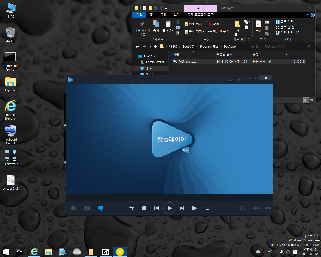
Task: Switch to the '보기' View tab
Action: click(177, 15)
